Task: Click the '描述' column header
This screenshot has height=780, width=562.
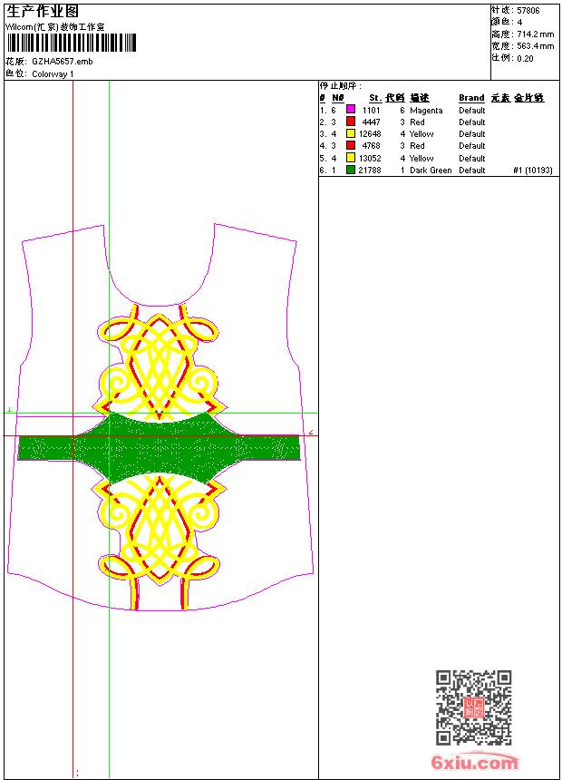Action: [x=420, y=98]
